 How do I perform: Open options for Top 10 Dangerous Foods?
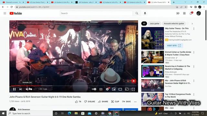[194, 94]
